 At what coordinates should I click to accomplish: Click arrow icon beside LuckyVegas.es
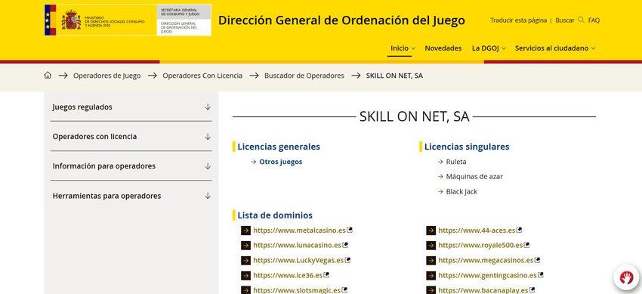(x=245, y=261)
